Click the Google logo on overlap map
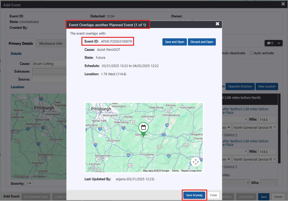 click(94, 169)
